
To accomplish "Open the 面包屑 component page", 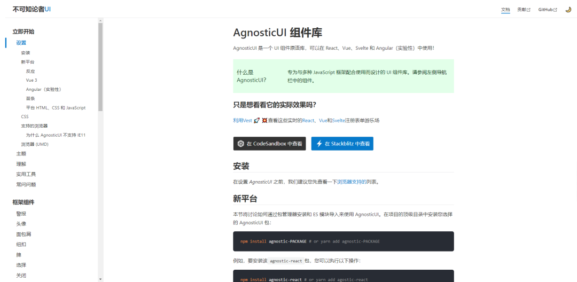I will 24,234.
